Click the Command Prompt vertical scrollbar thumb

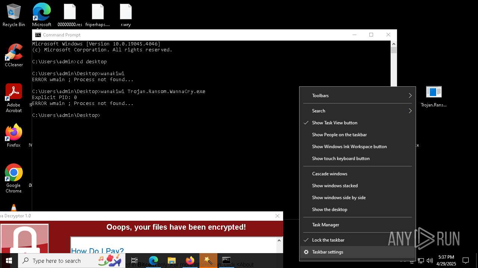[394, 50]
